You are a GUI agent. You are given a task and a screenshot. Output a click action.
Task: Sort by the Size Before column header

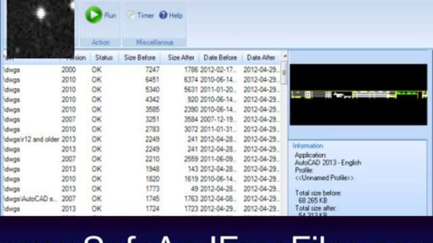pyautogui.click(x=139, y=58)
